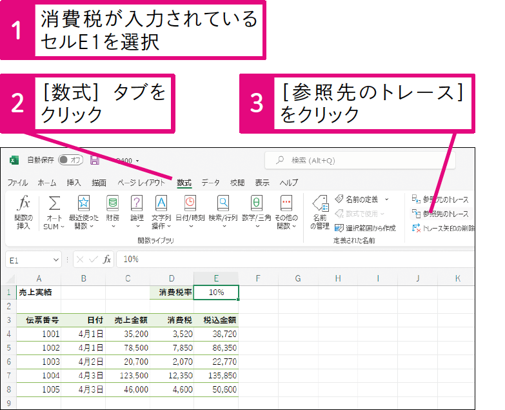This screenshot has width=505, height=410.
Task: Save the workbook with the floppy icon
Action: click(95, 160)
